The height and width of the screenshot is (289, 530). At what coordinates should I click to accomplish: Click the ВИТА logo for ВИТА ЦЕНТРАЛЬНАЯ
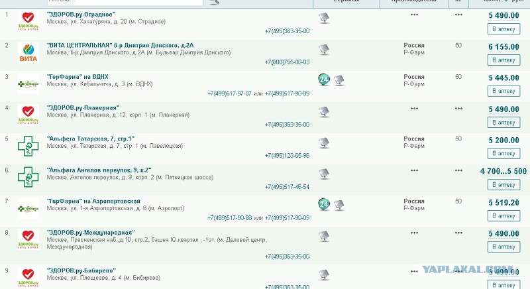[x=28, y=52]
